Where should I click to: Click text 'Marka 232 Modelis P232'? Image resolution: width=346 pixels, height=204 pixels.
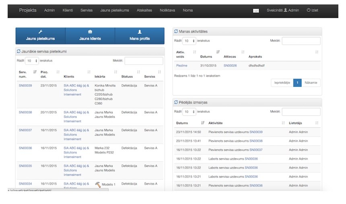[104, 150]
